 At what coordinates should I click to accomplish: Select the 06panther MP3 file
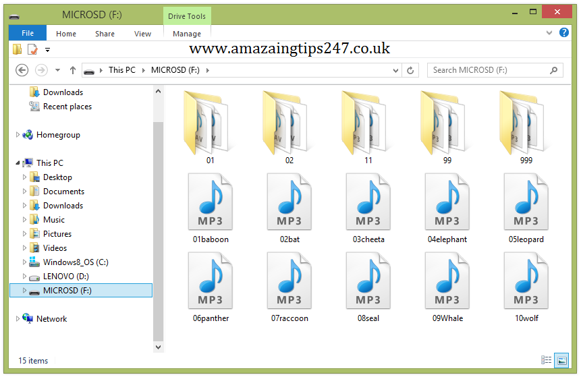click(x=210, y=287)
